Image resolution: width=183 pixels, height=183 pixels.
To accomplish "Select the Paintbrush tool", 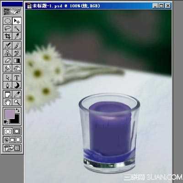I will click(x=17, y=45).
